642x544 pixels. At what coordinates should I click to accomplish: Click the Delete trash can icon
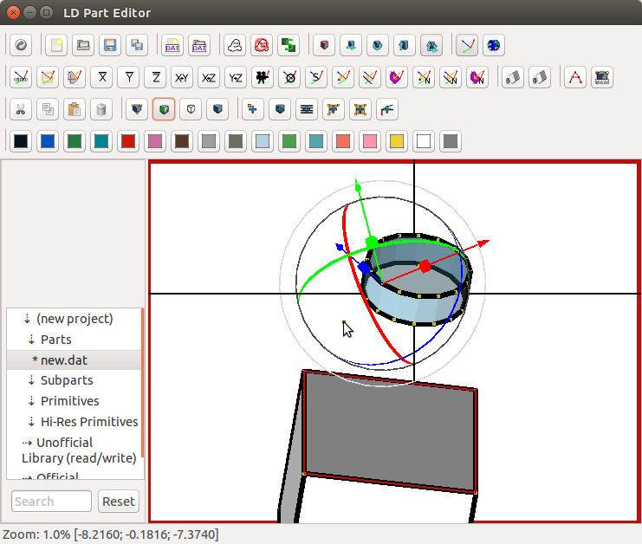101,109
